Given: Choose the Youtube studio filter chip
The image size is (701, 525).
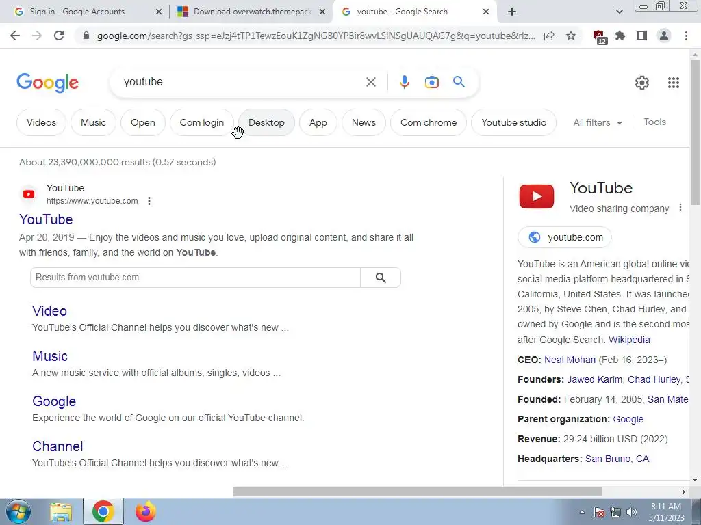Looking at the screenshot, I should (513, 122).
